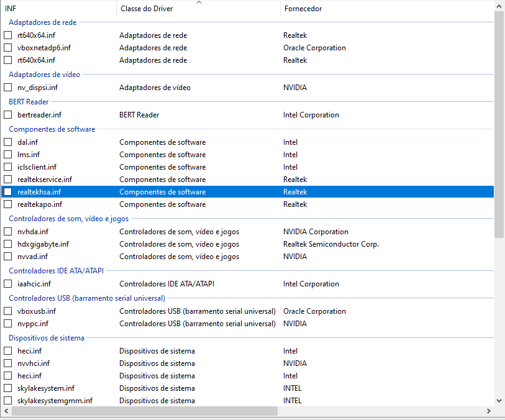Select the iclsclient.inf file name
505x420 pixels.
tap(37, 167)
